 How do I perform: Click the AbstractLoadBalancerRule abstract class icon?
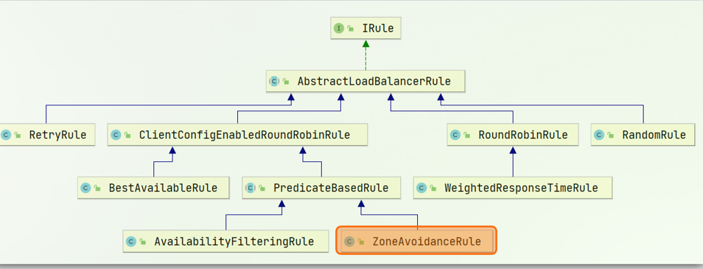[x=274, y=81]
